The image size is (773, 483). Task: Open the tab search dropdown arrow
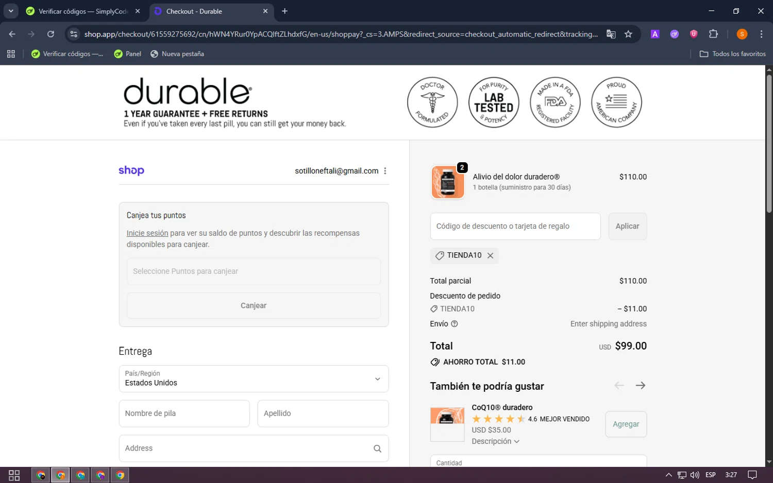point(11,11)
